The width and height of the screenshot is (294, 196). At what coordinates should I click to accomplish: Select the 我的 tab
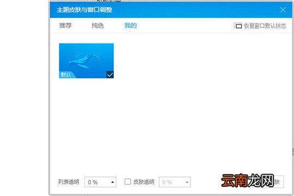[131, 26]
